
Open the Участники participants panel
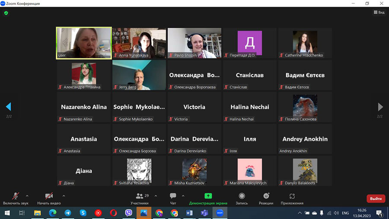(139, 197)
